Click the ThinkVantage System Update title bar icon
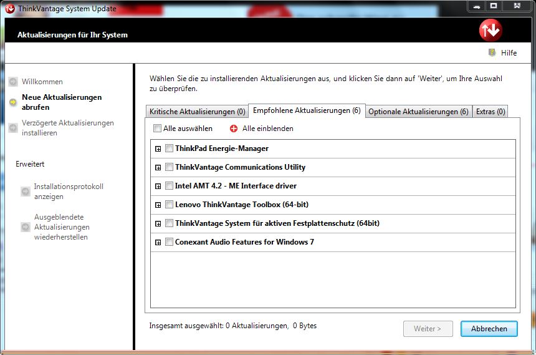 pos(9,9)
